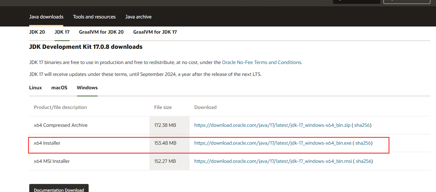Open GraalVM for JDK 20 tab

(101, 32)
